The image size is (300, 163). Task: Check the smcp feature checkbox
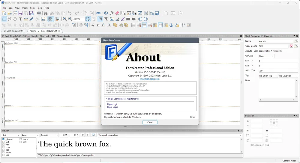(x=20, y=139)
